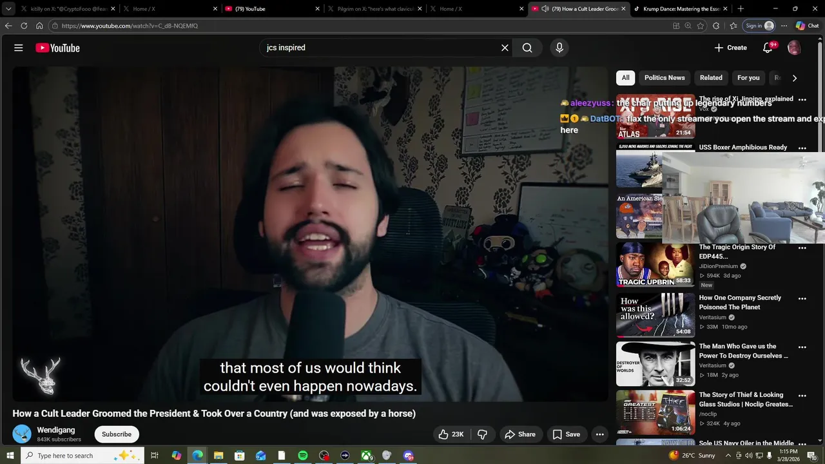Reload the current page

click(24, 26)
